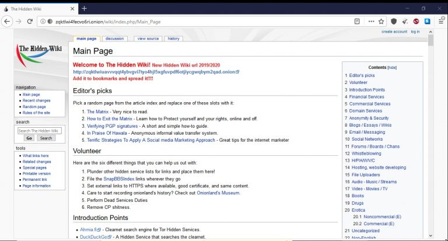Jump to Editor's picks in Contents

tap(362, 75)
